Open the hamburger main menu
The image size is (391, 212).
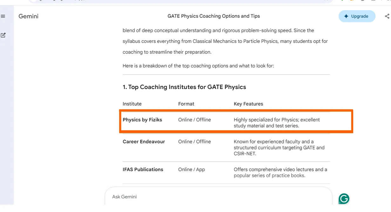[x=3, y=16]
